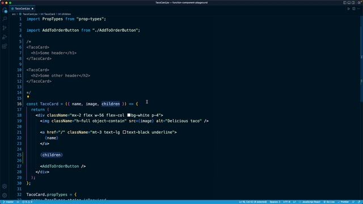Click the LF end-of-line status item
The height and width of the screenshot is (204, 363).
coord(294,202)
